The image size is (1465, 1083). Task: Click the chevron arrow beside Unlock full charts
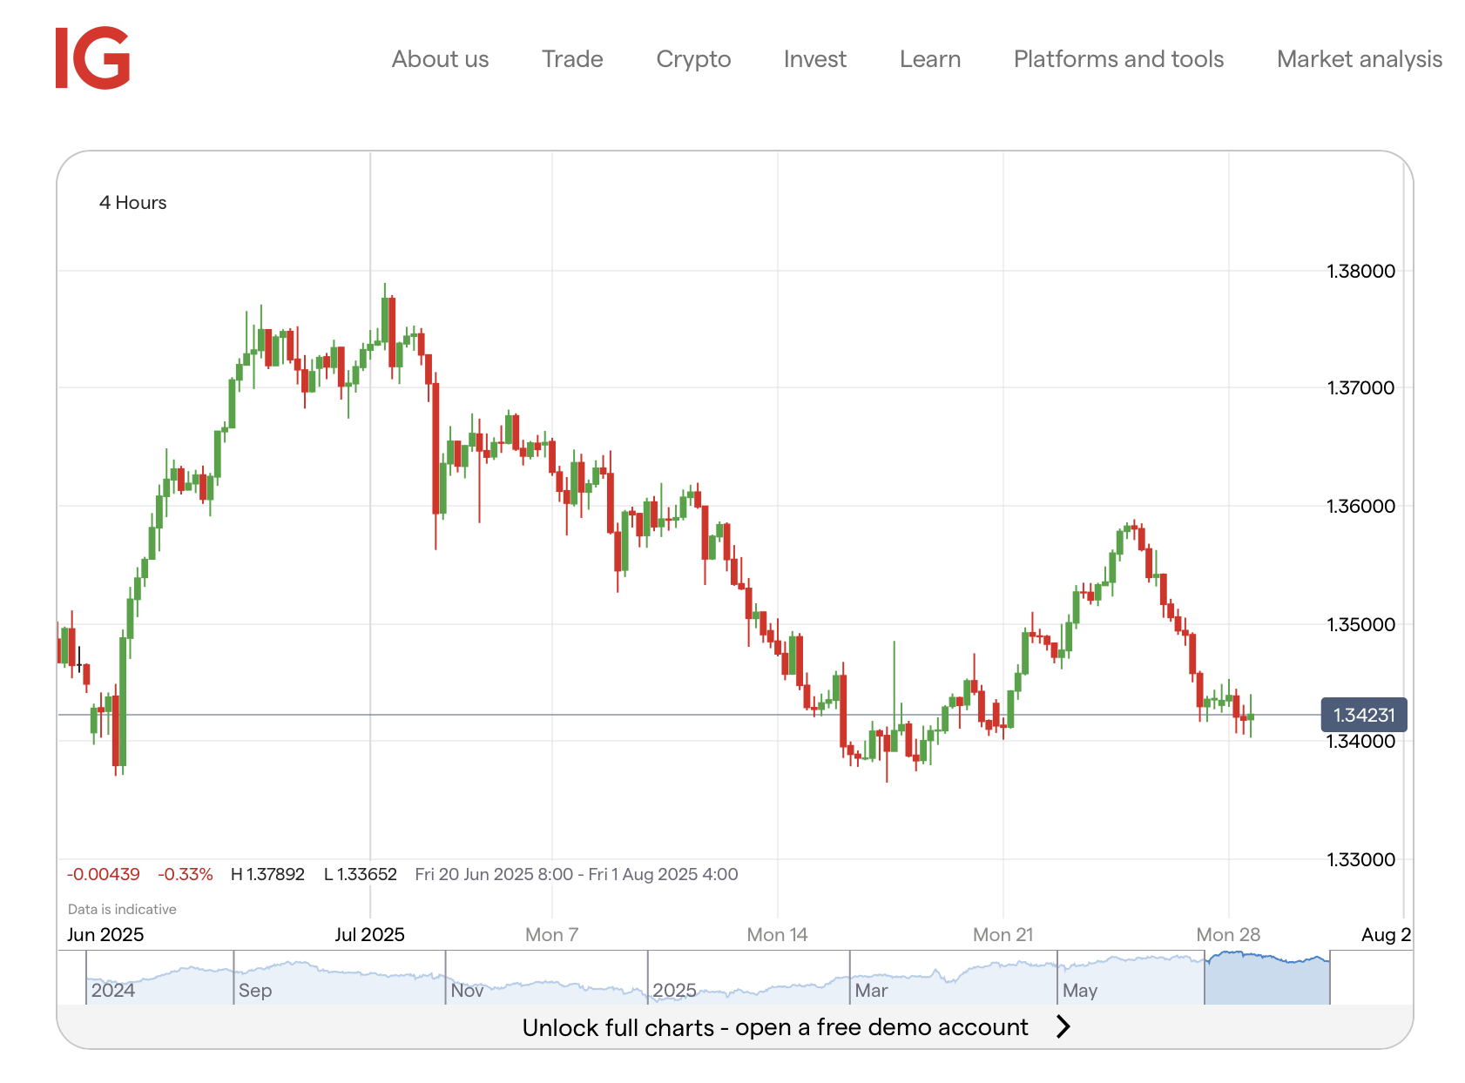(x=1063, y=1027)
